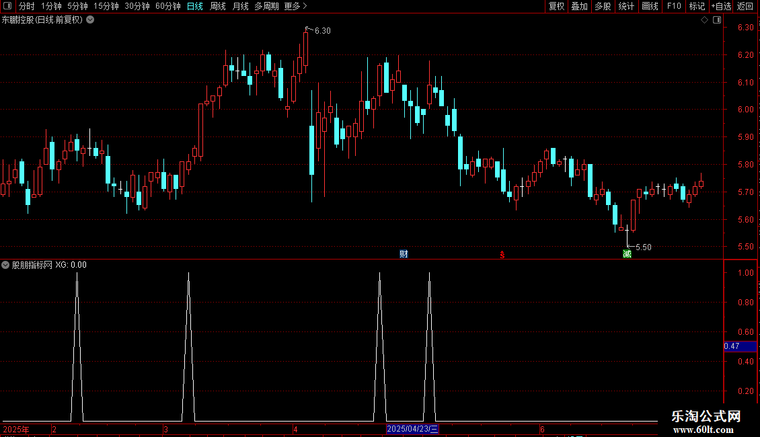Click the 5.50 low price label

click(x=643, y=247)
